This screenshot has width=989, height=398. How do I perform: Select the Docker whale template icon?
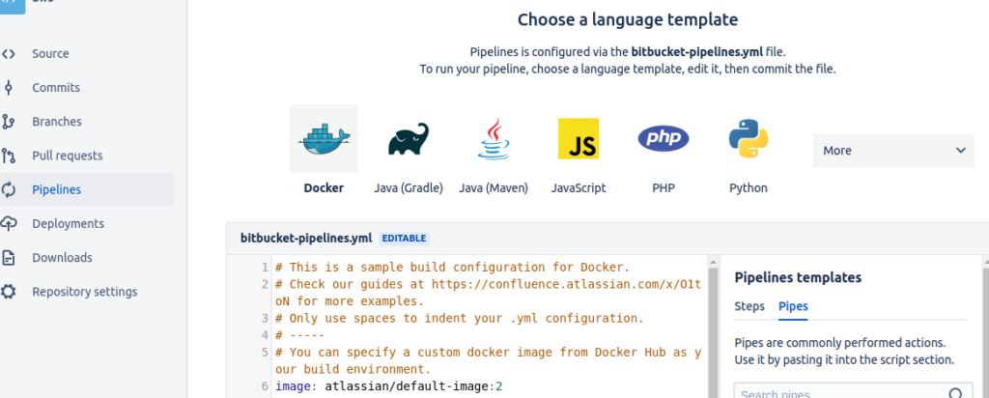click(323, 139)
